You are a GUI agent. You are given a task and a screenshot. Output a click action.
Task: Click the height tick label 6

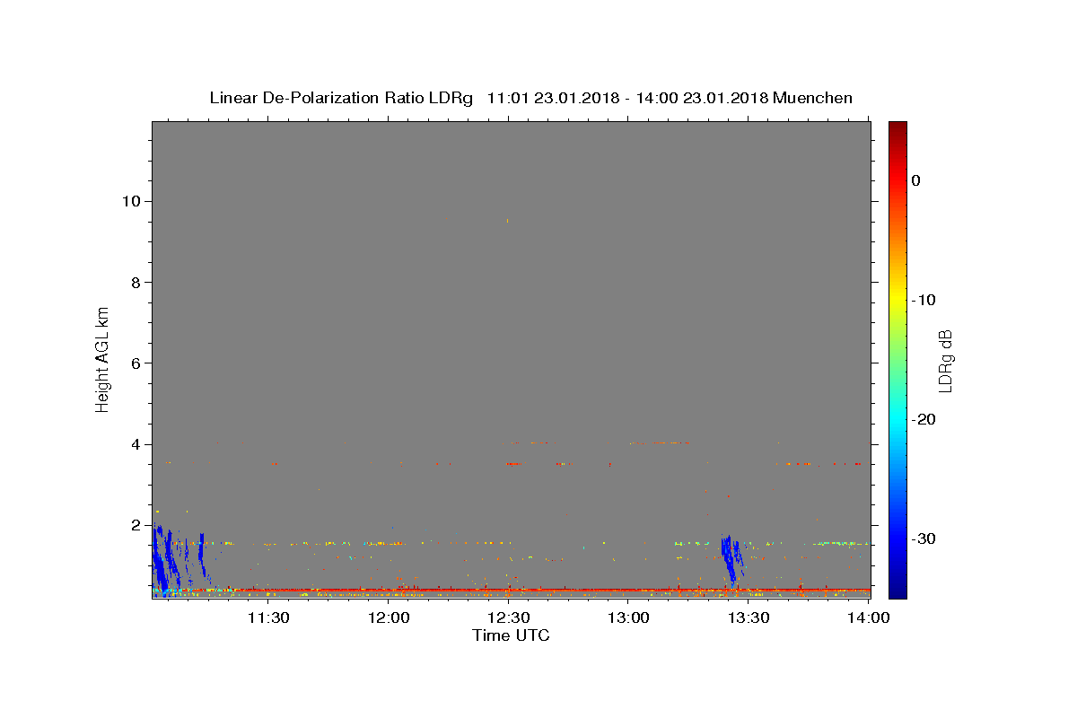135,363
